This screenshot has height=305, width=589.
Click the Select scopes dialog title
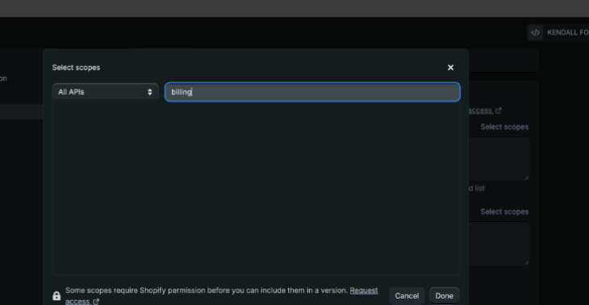click(77, 68)
